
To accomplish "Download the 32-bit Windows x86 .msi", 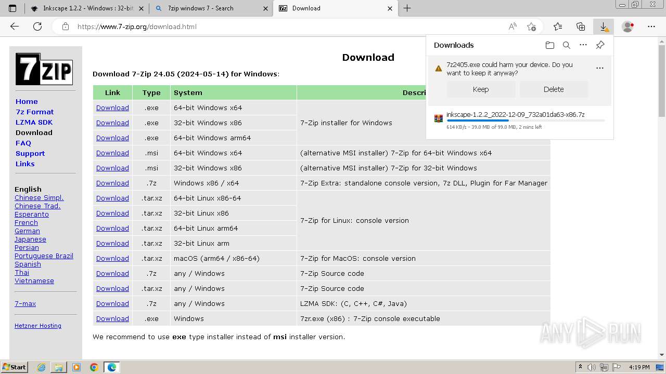I will point(112,168).
